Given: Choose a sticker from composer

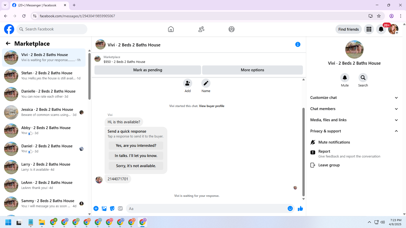Looking at the screenshot, I should tap(112, 208).
